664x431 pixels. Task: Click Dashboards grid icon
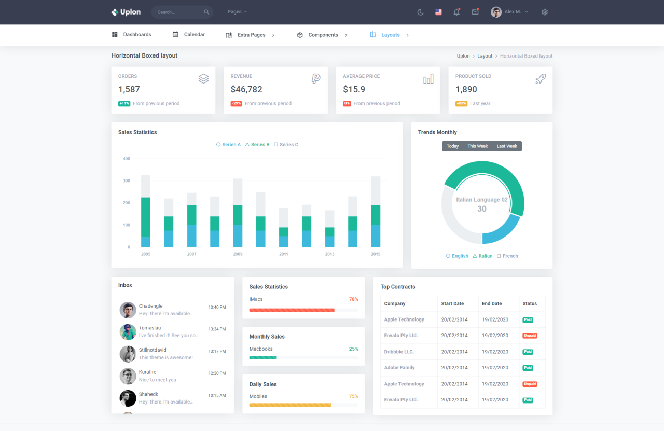(115, 35)
